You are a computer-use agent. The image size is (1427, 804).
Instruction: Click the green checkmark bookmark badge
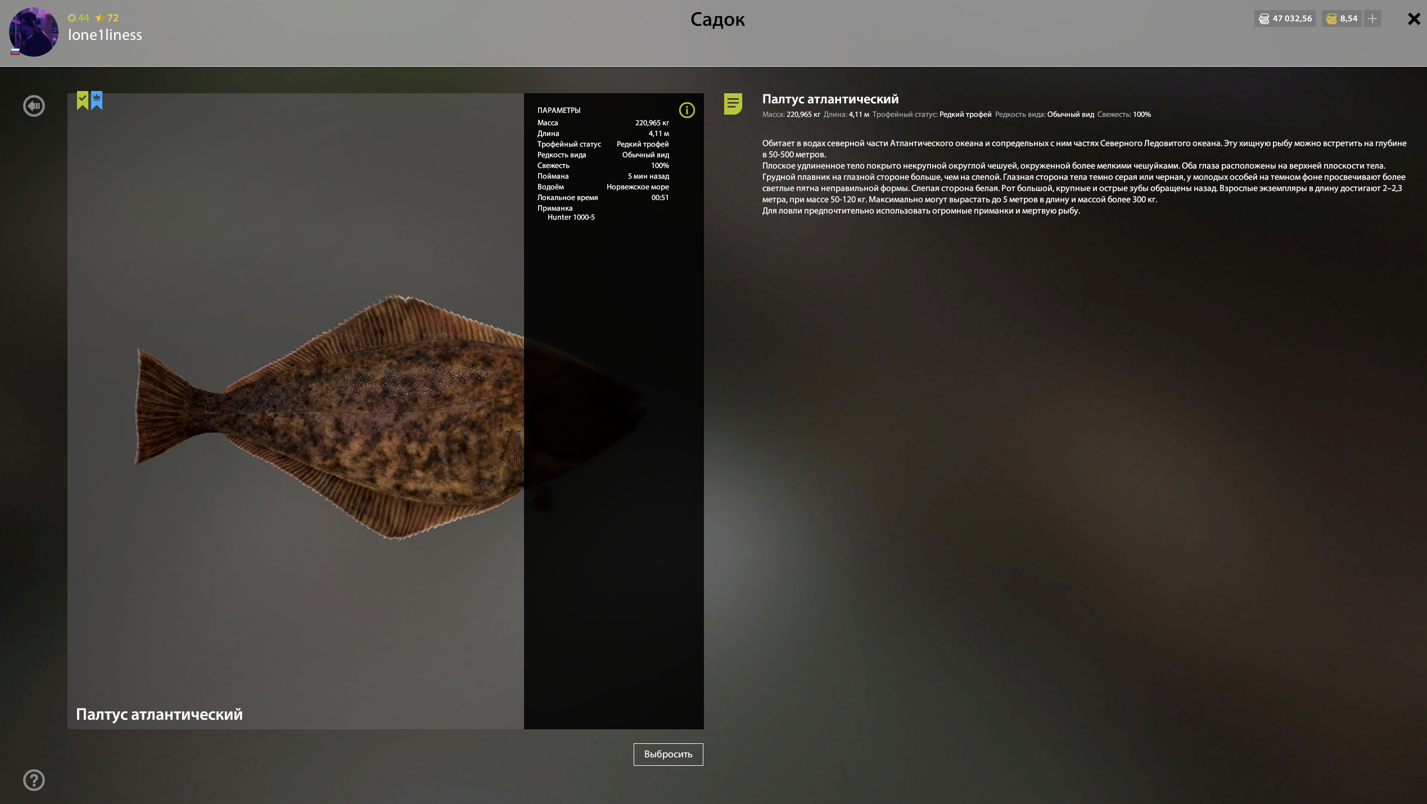click(83, 100)
